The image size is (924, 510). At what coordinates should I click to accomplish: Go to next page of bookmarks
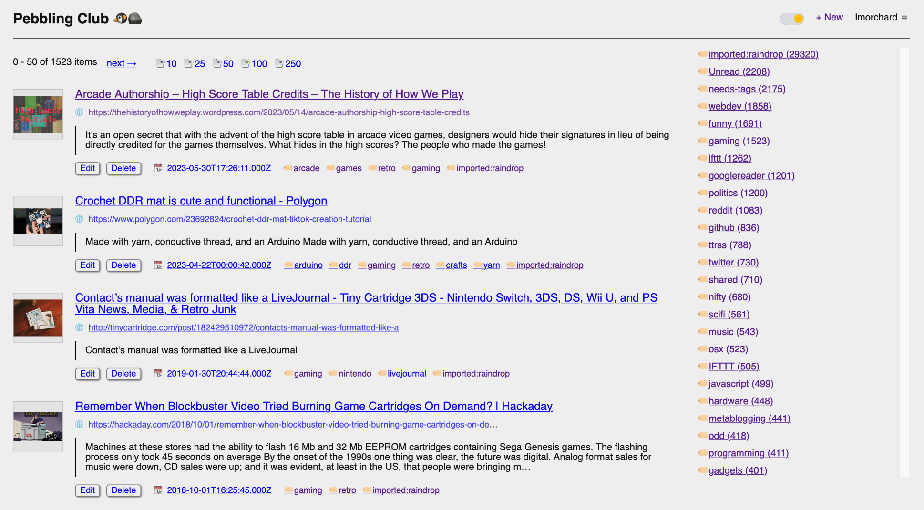[x=121, y=63]
